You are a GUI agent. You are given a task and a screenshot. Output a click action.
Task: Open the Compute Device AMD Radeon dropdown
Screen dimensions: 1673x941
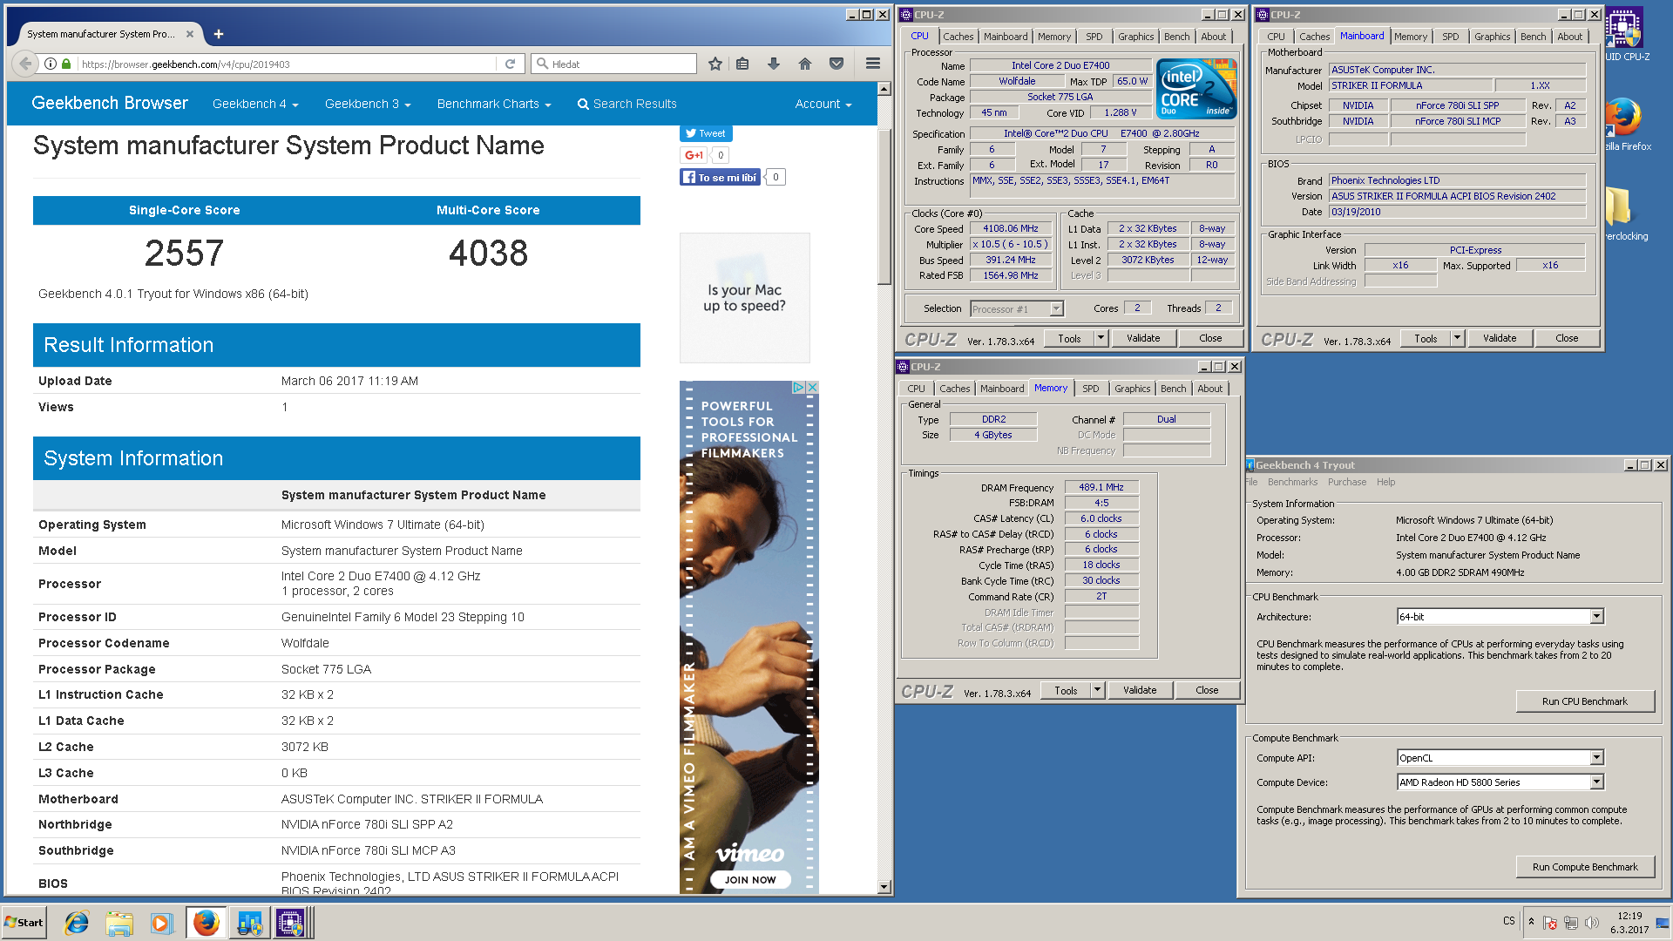pyautogui.click(x=1500, y=782)
